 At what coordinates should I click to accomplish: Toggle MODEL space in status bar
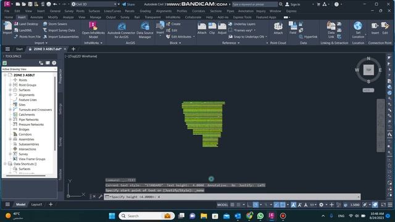[222, 205]
